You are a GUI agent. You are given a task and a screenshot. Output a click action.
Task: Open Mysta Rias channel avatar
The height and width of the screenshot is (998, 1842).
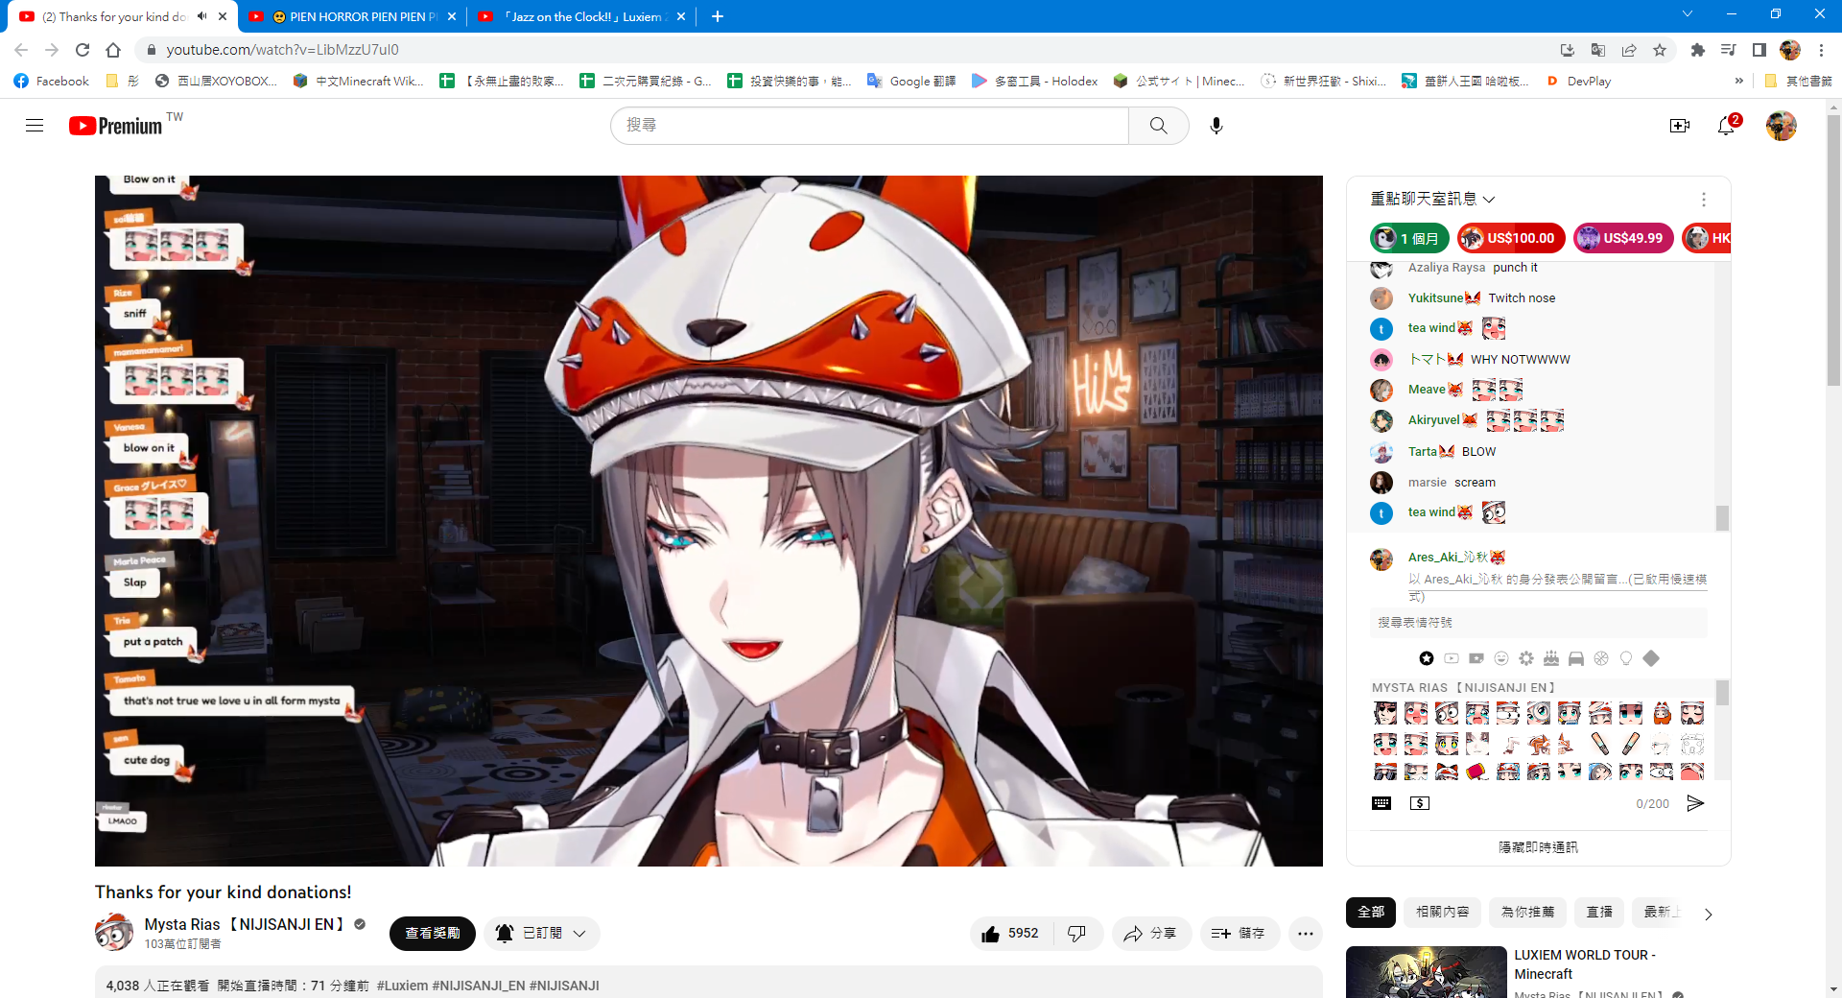[114, 932]
